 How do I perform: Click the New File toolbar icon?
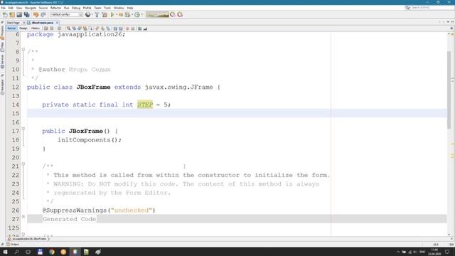tap(5, 14)
